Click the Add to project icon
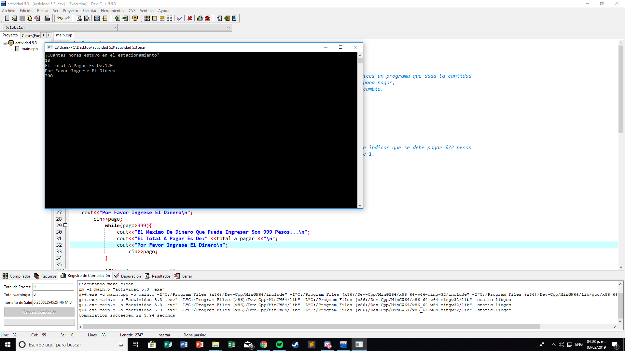Viewport: 625px width, 351px height. (x=117, y=18)
